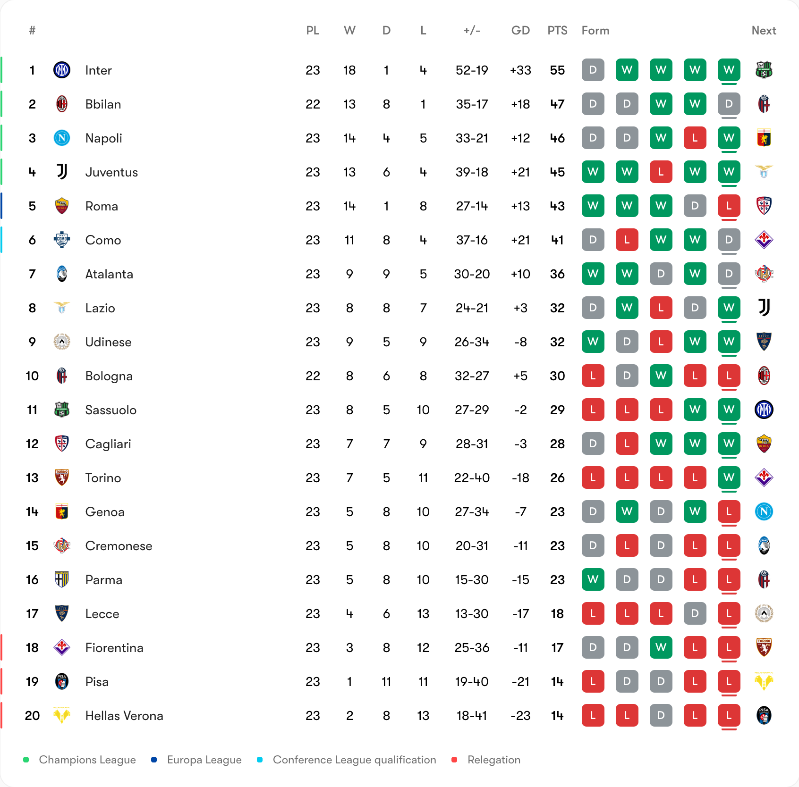This screenshot has height=787, width=799.
Task: Click the only draw badge in Inter's form
Action: (593, 70)
